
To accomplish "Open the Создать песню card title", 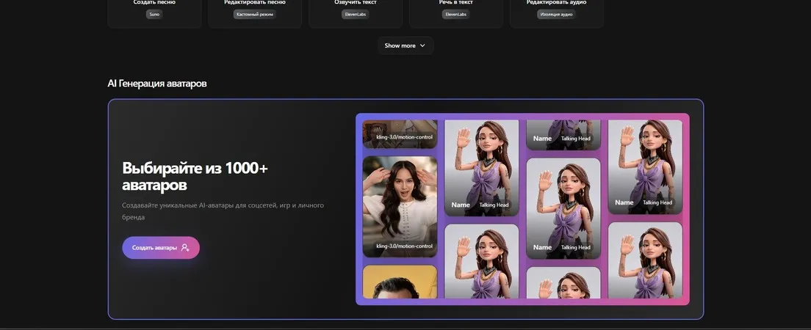I will tap(154, 3).
